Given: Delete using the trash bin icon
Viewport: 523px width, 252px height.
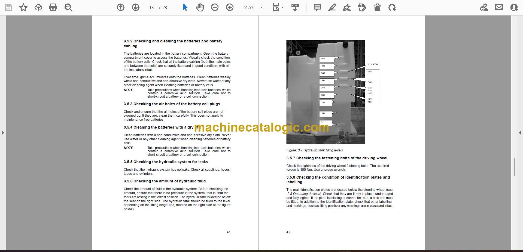Looking at the screenshot, I should click(x=377, y=7).
